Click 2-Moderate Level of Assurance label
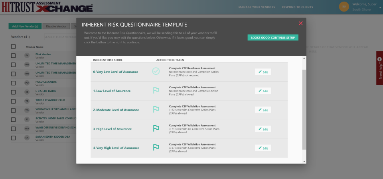Viewport: 383px width, 179px height. tap(116, 110)
